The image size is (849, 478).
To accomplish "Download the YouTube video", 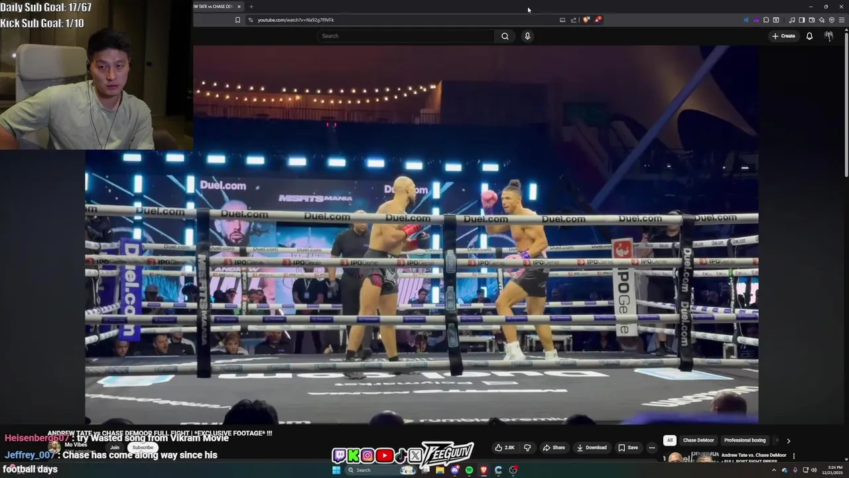I will click(592, 447).
